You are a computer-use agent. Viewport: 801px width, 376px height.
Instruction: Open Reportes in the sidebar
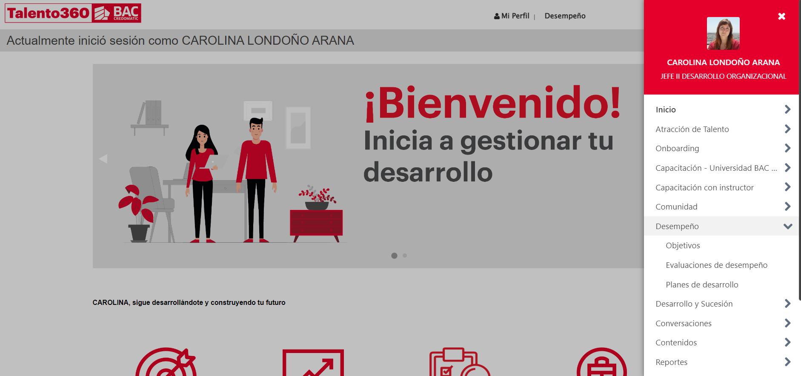tap(672, 362)
